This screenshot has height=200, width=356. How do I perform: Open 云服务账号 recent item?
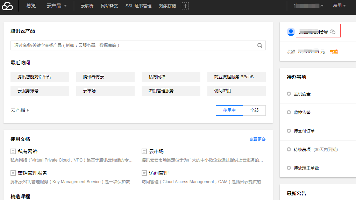[x=40, y=91]
